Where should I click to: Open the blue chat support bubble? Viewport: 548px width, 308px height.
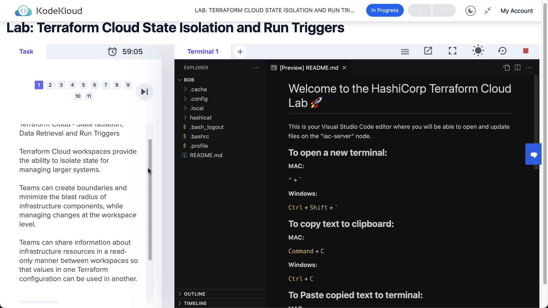[533, 154]
